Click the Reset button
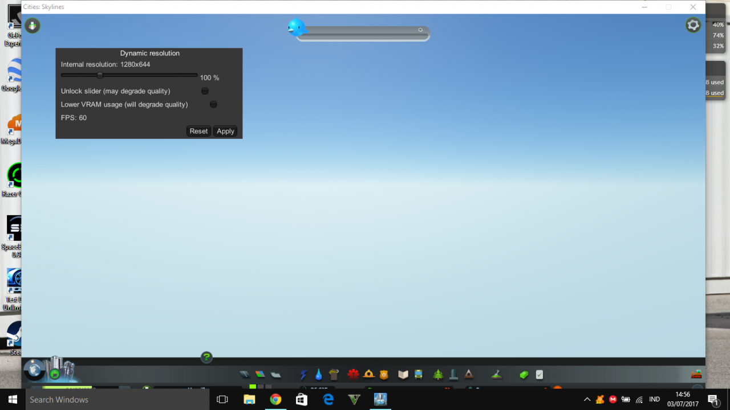The height and width of the screenshot is (410, 730). coord(198,131)
